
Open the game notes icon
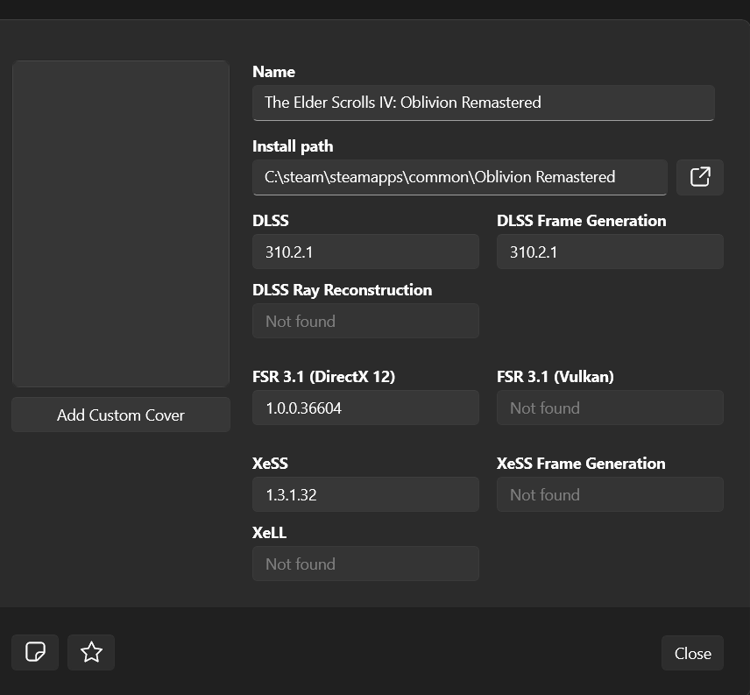tap(35, 652)
